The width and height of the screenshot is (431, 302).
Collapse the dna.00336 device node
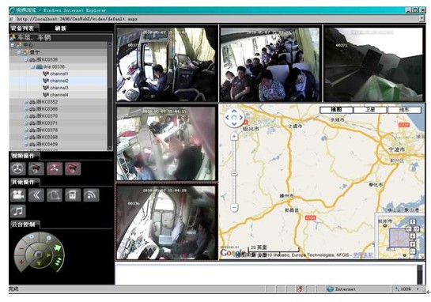33,66
